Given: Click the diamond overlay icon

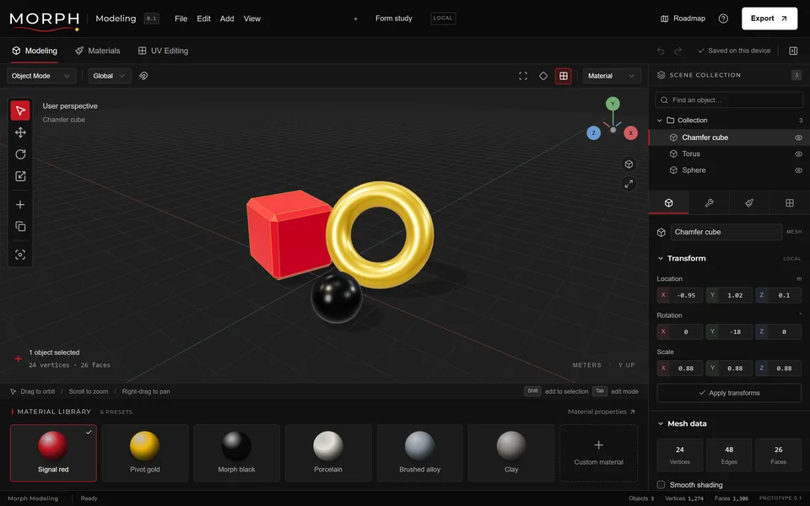Looking at the screenshot, I should (543, 76).
